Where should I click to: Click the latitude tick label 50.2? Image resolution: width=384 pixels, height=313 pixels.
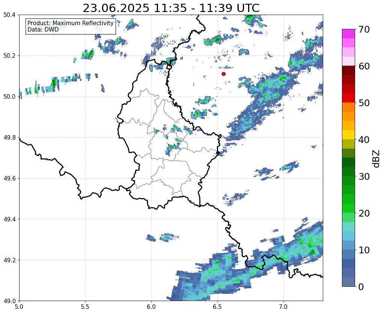point(9,56)
